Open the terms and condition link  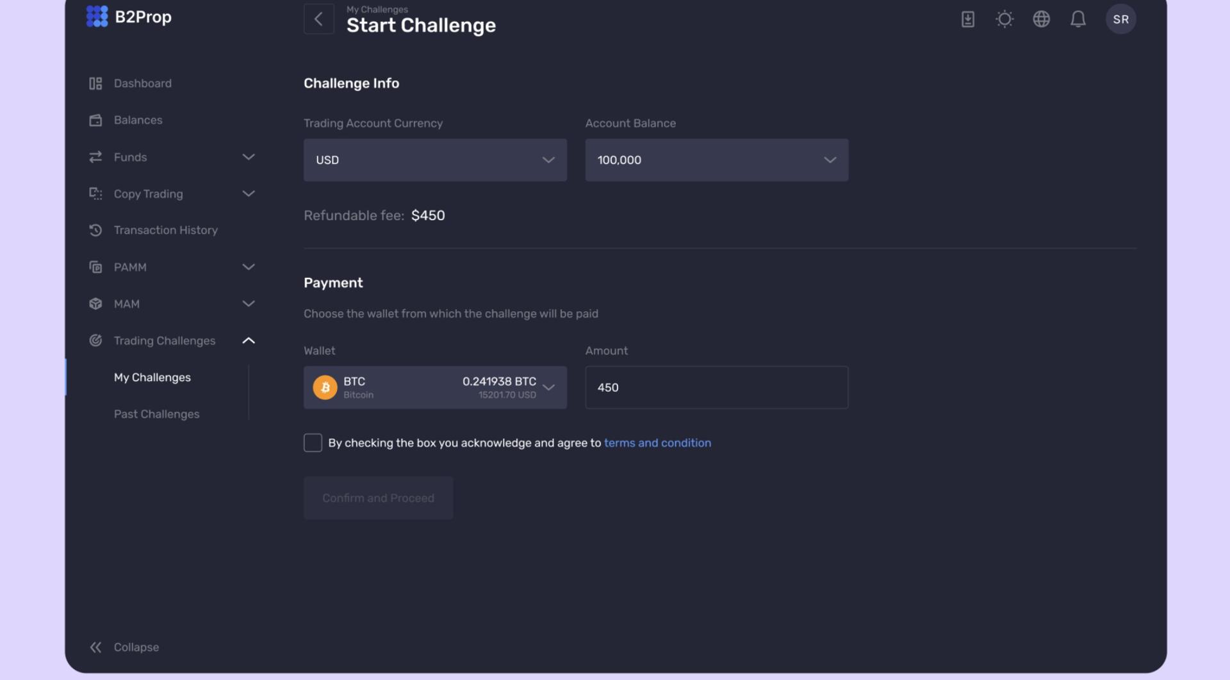click(x=657, y=443)
